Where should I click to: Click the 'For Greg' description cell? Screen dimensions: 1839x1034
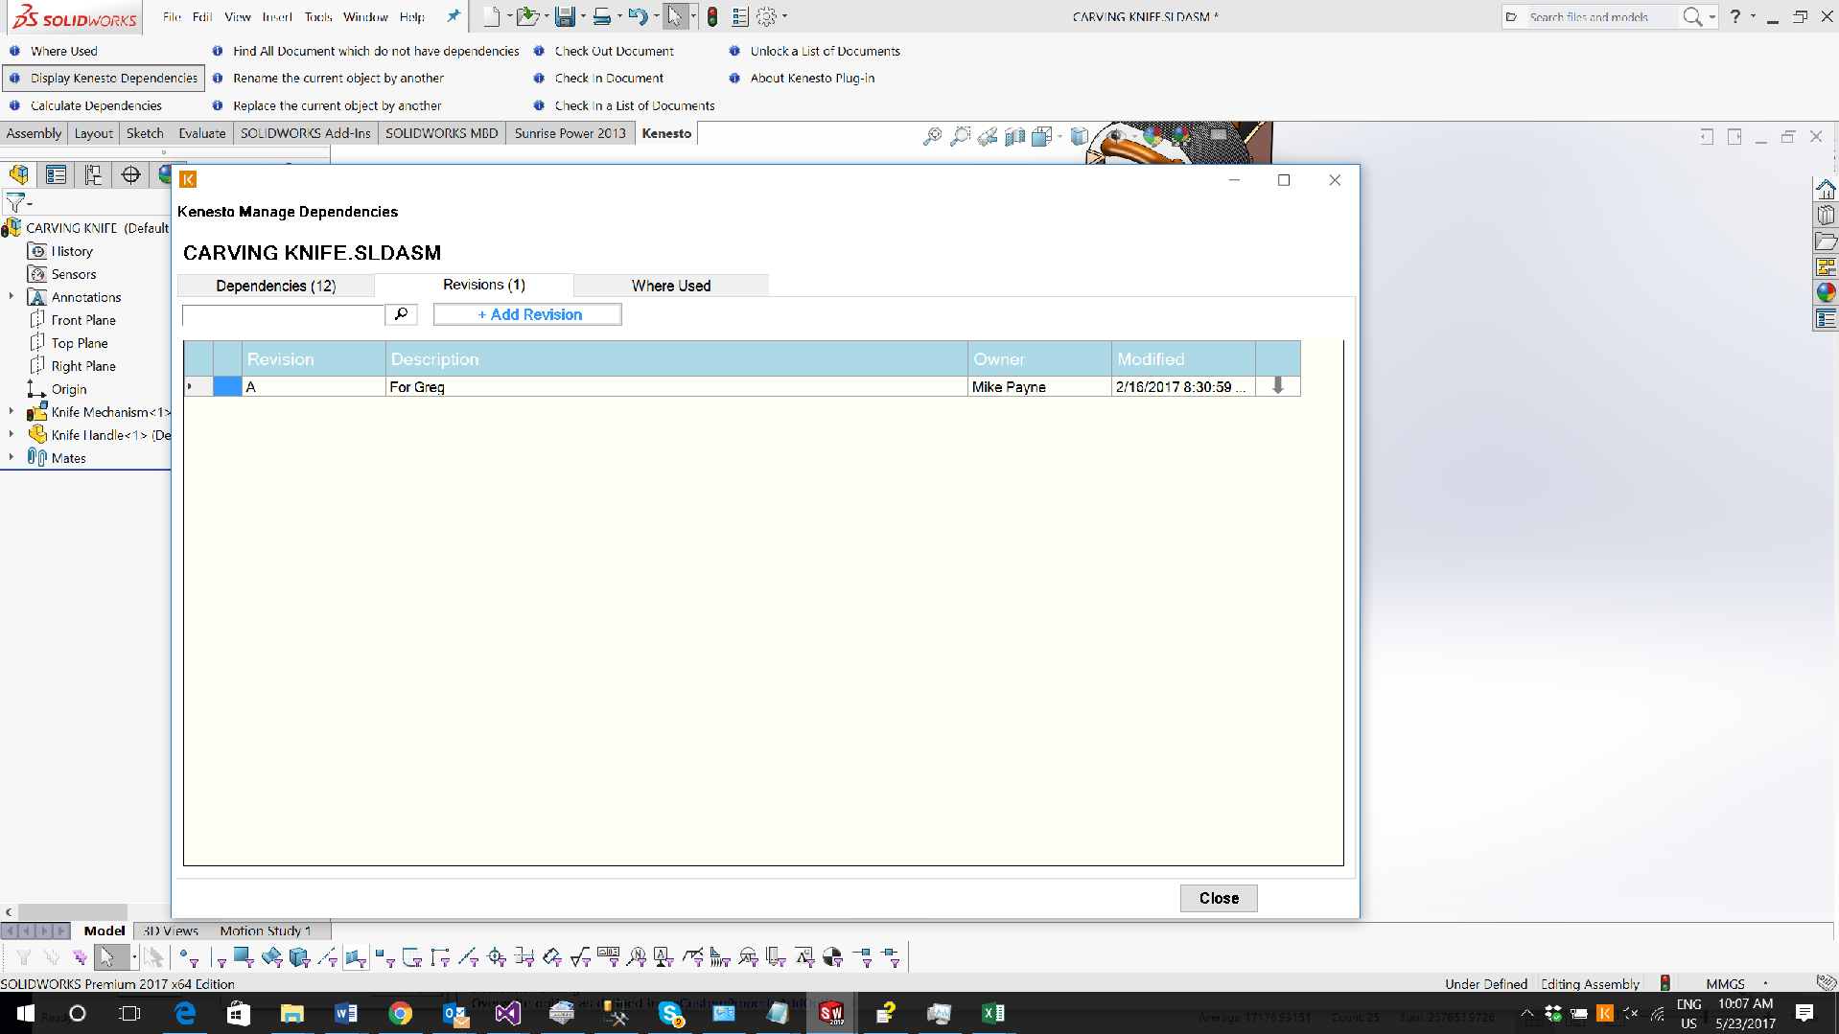(676, 386)
